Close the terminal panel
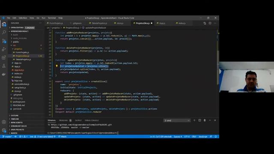The height and width of the screenshot is (154, 274). click(215, 120)
